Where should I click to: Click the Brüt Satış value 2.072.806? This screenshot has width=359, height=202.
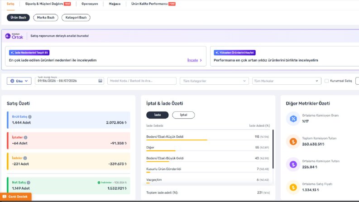click(x=116, y=123)
